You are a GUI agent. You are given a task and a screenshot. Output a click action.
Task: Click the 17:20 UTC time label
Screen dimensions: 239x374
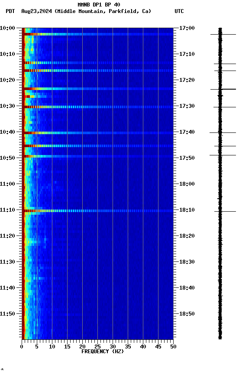click(187, 80)
